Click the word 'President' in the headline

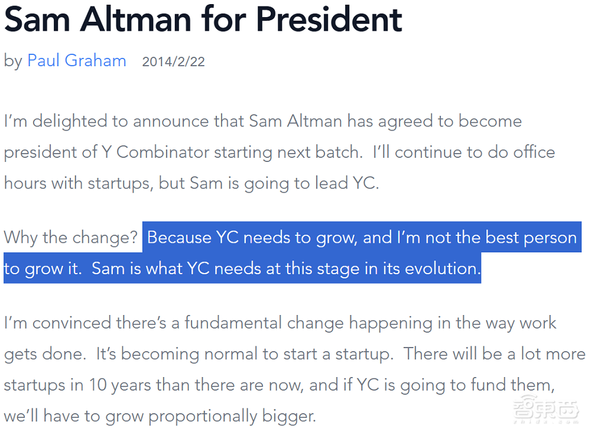pos(329,19)
